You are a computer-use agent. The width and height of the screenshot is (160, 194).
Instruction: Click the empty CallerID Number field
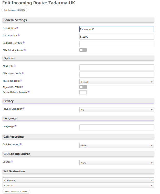click(x=116, y=44)
